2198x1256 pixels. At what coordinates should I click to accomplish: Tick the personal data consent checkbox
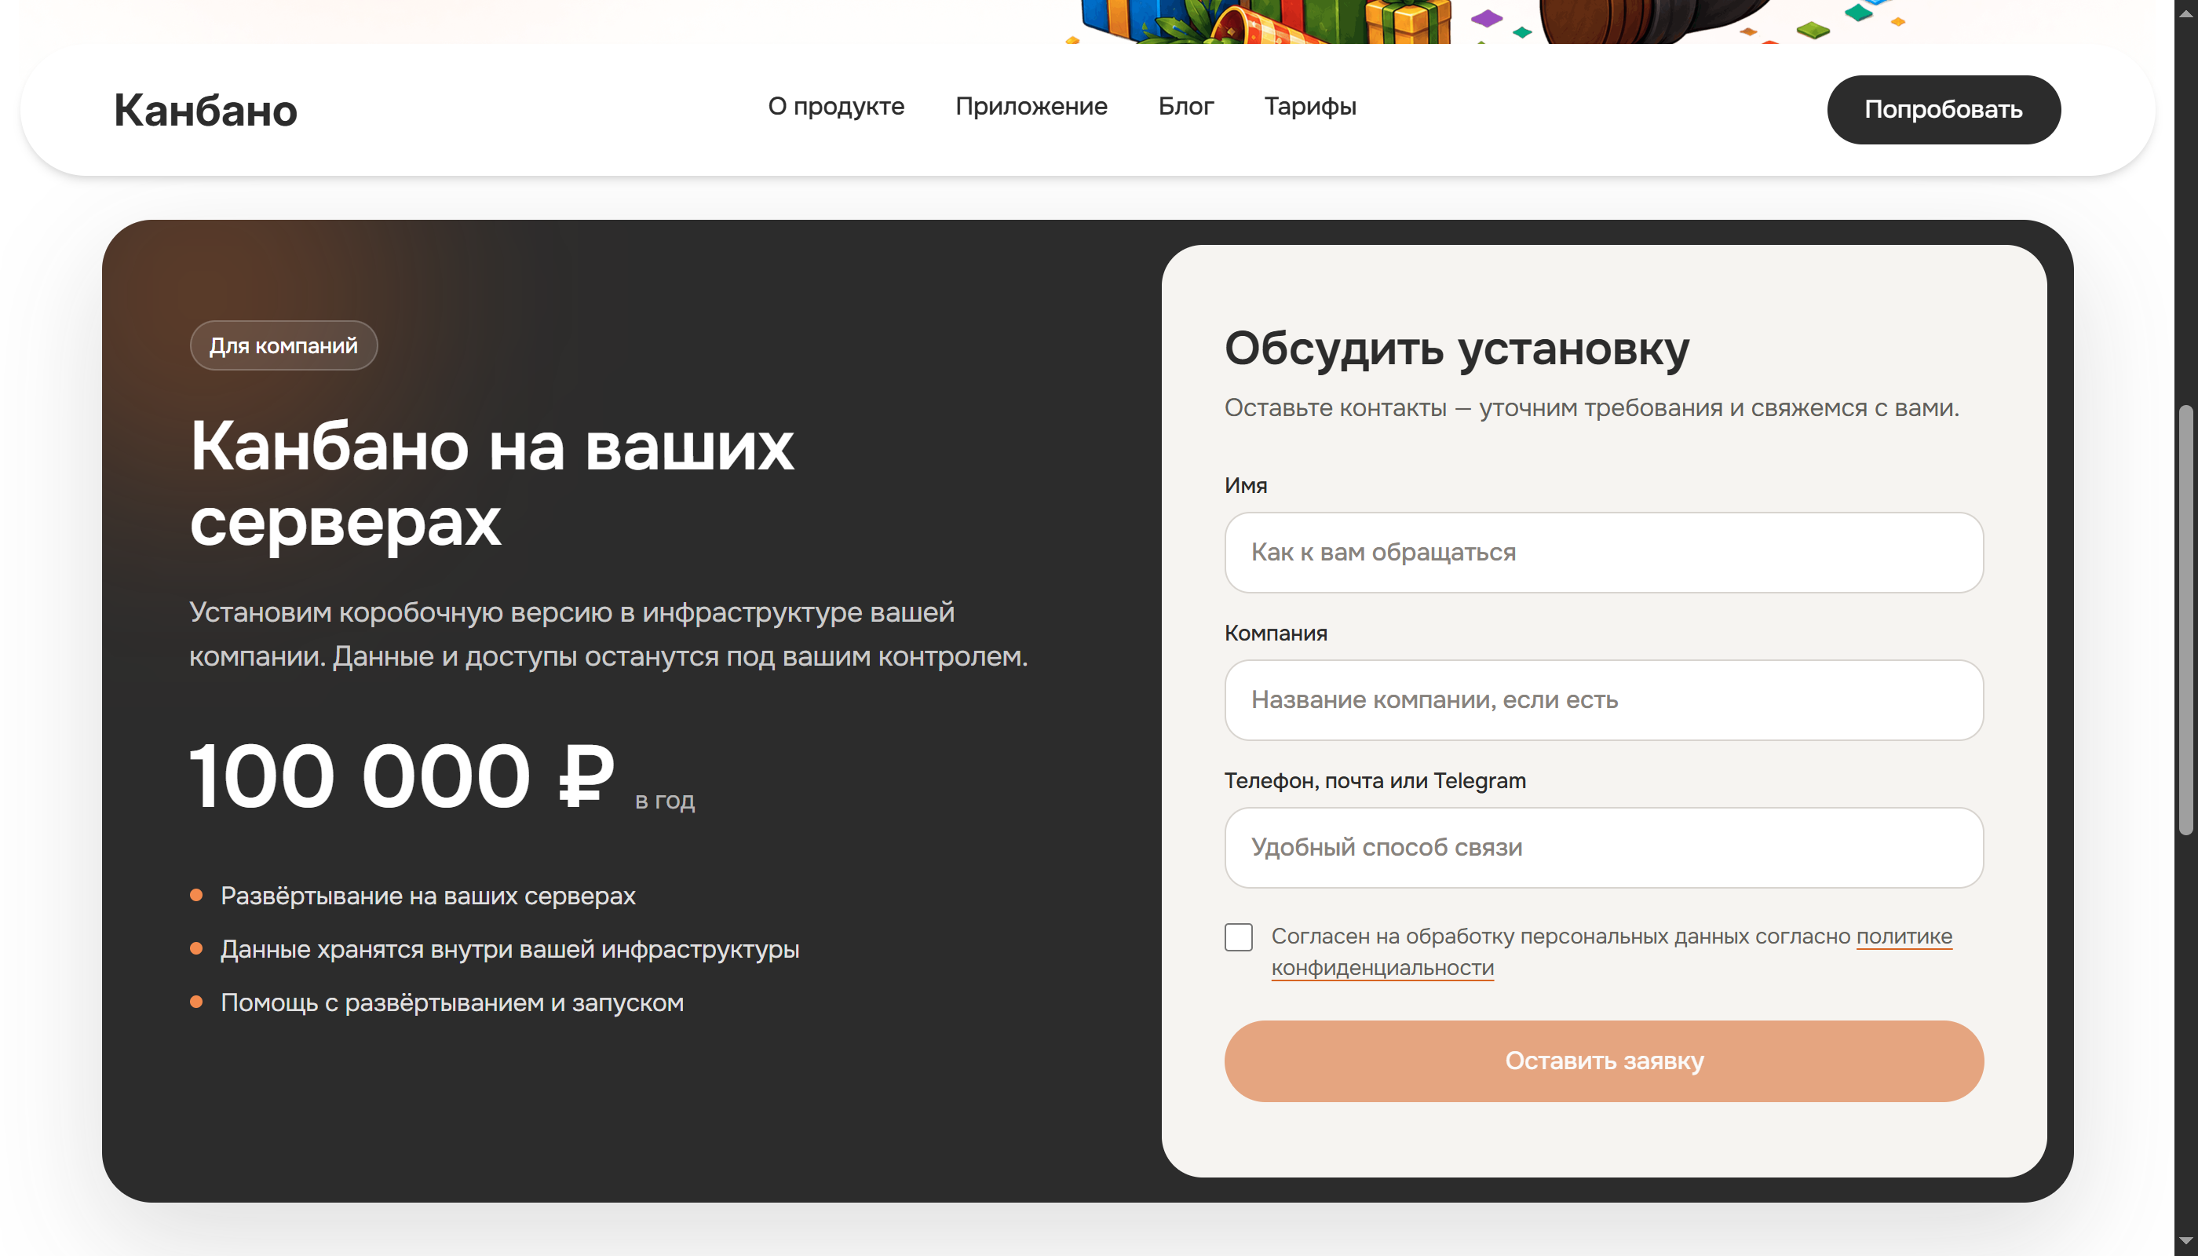click(1238, 937)
